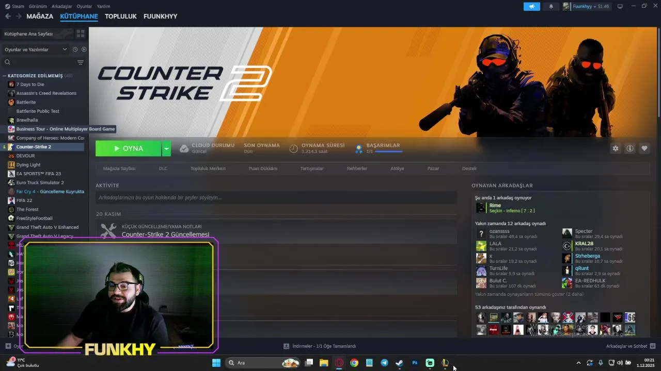
Task: Open Photoshop from the taskbar
Action: coord(415,363)
